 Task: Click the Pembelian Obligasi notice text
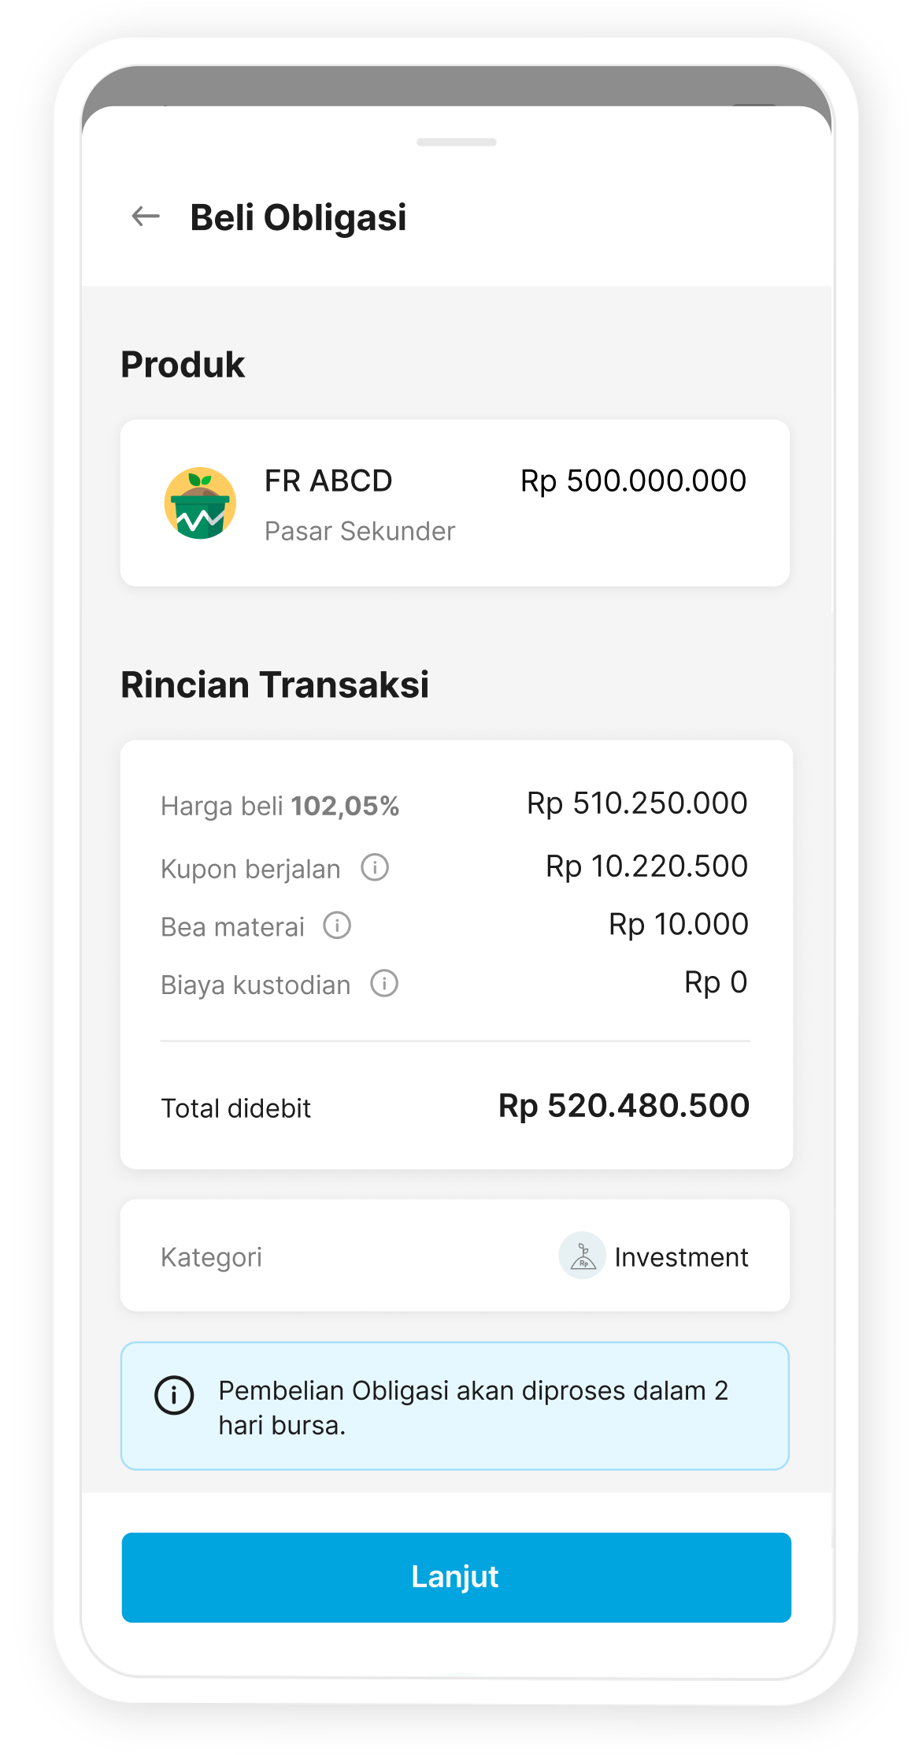pyautogui.click(x=472, y=1408)
